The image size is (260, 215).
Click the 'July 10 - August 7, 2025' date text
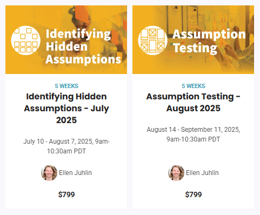pyautogui.click(x=58, y=142)
